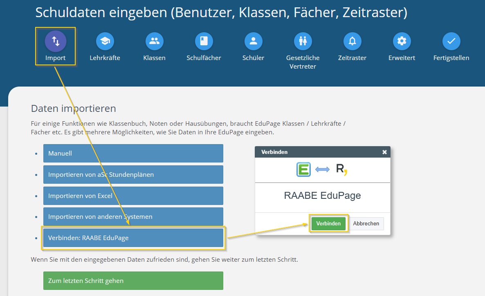Go to the Fertigstellen step label
This screenshot has width=485, height=296.
coord(451,58)
